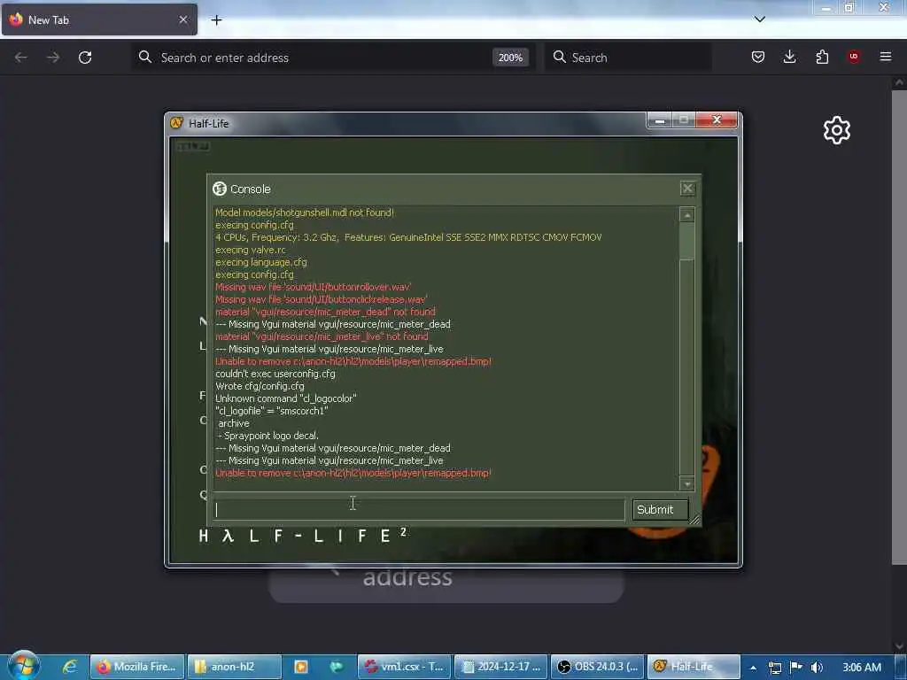This screenshot has height=680, width=907.
Task: Click 'Model models/shotgunshell.mdl not found!' line
Action: pos(305,212)
